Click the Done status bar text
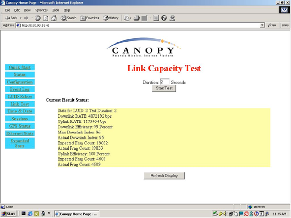This screenshot has height=218, width=291. (10, 207)
